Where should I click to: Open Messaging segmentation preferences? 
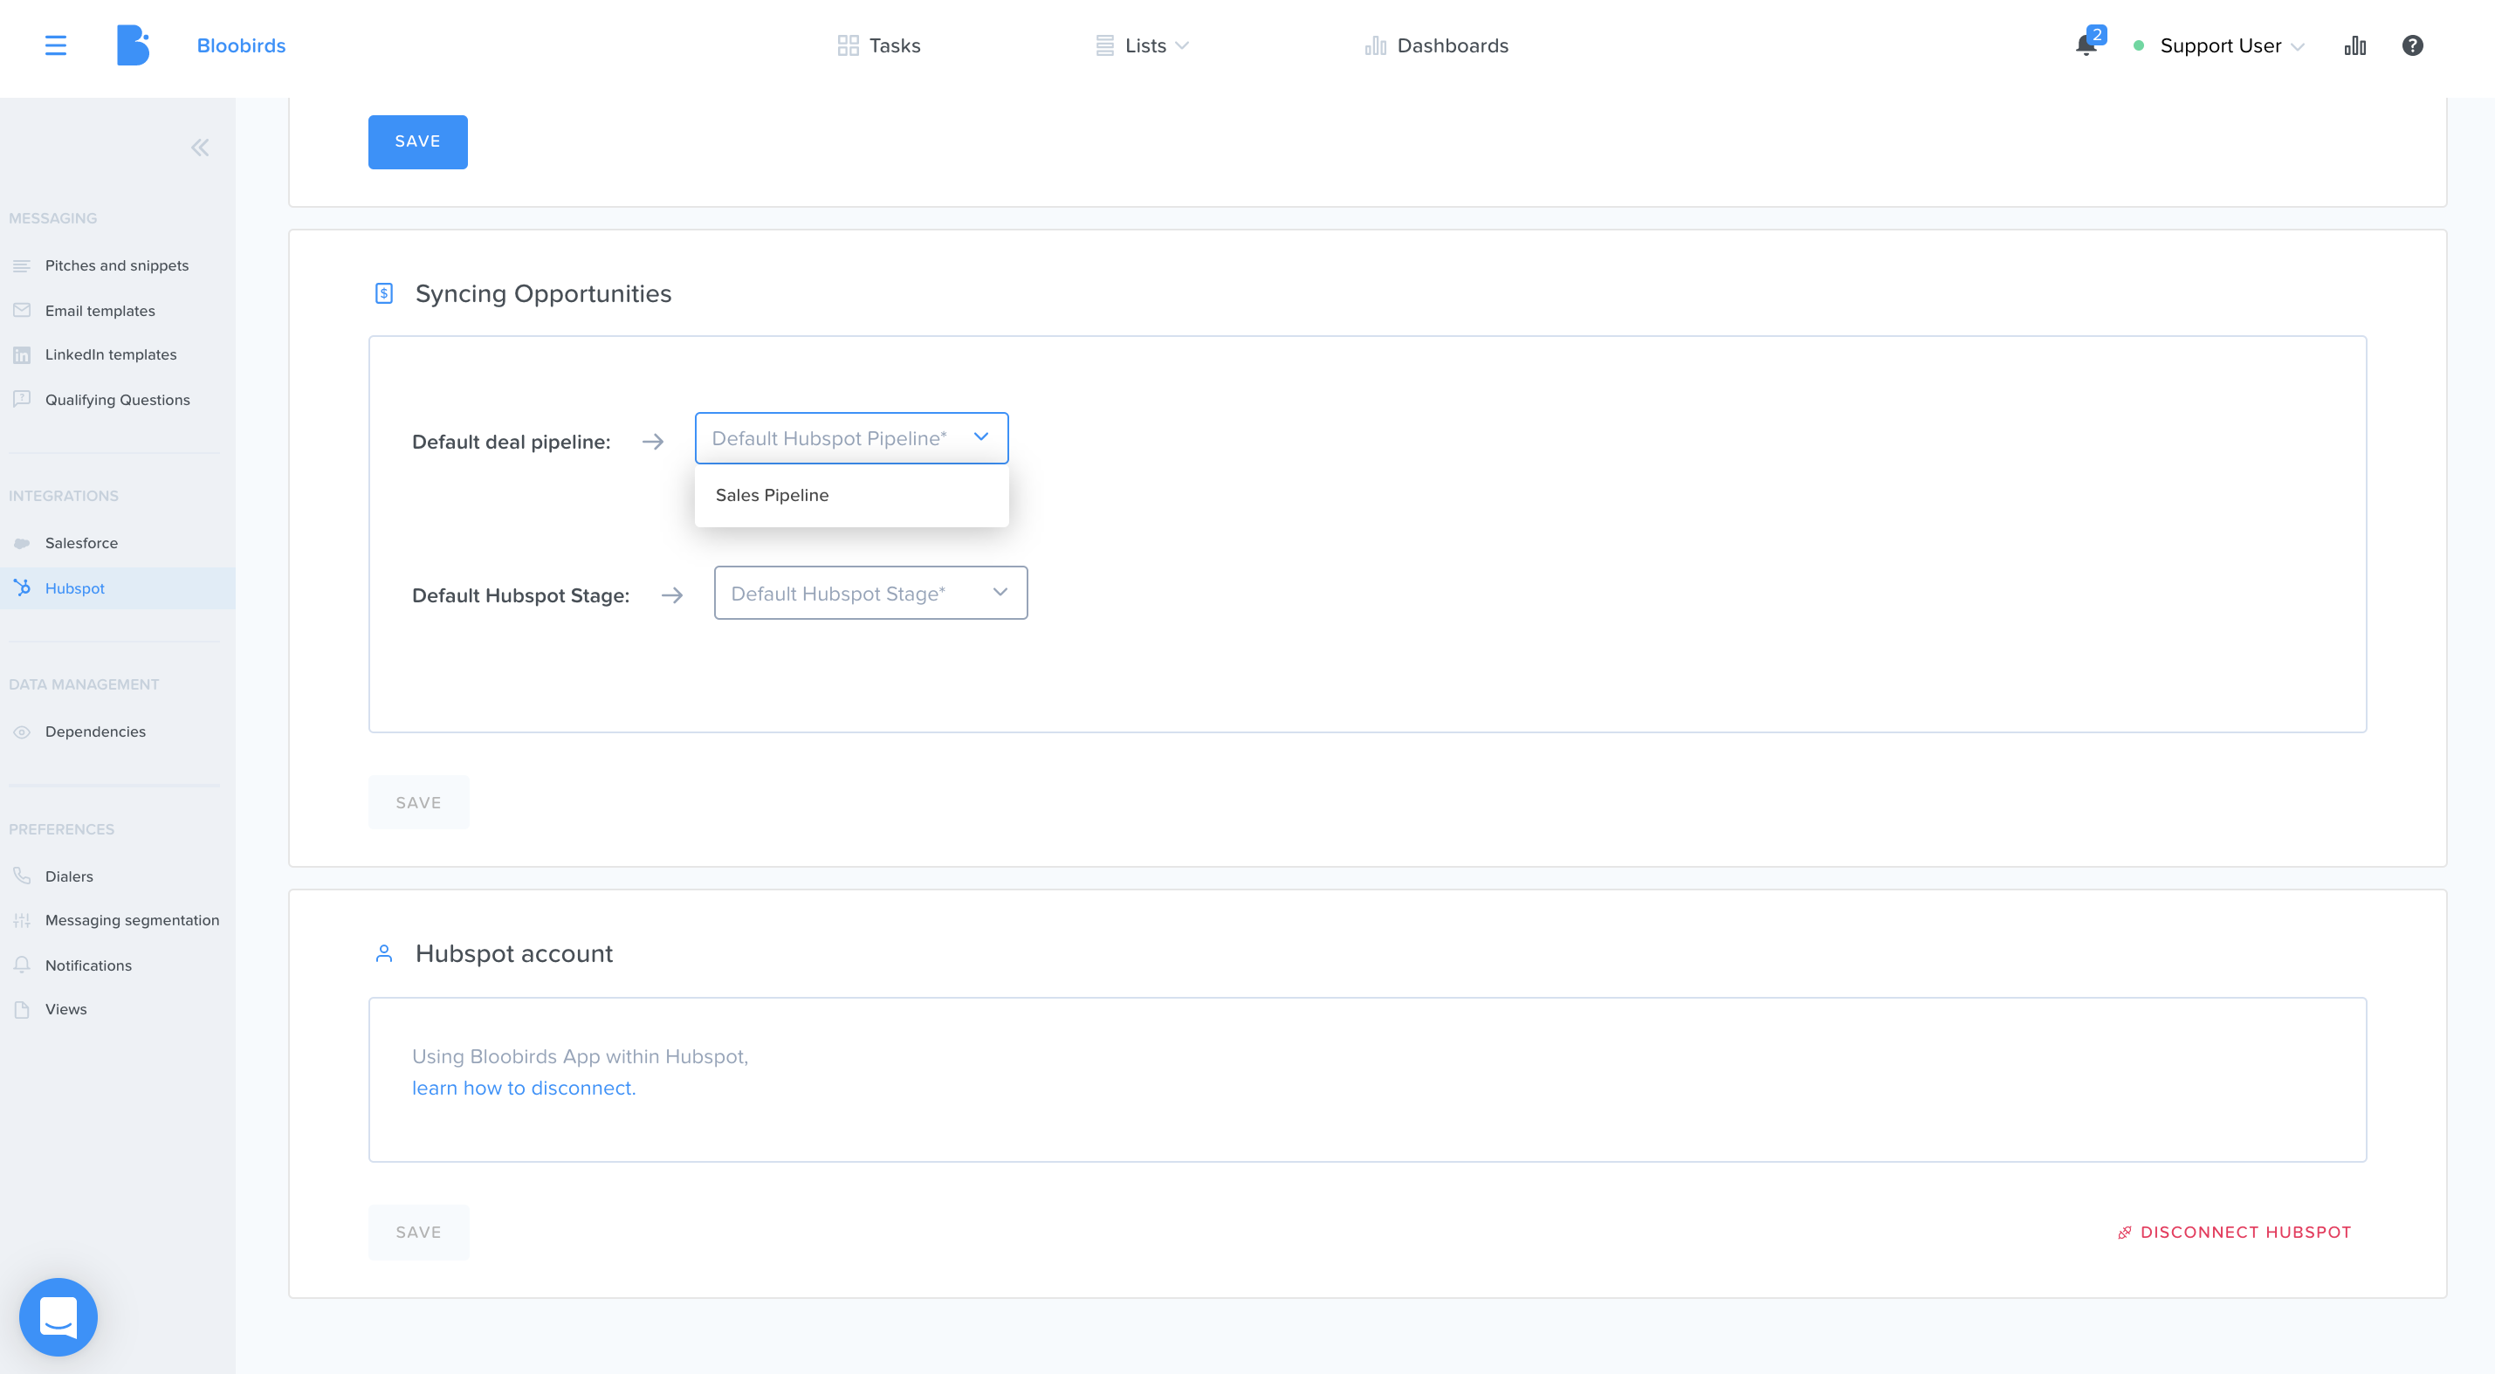pos(132,920)
